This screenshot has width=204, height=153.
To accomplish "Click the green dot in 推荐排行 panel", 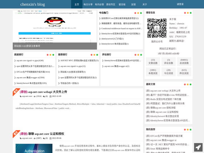I will (x=97, y=55).
